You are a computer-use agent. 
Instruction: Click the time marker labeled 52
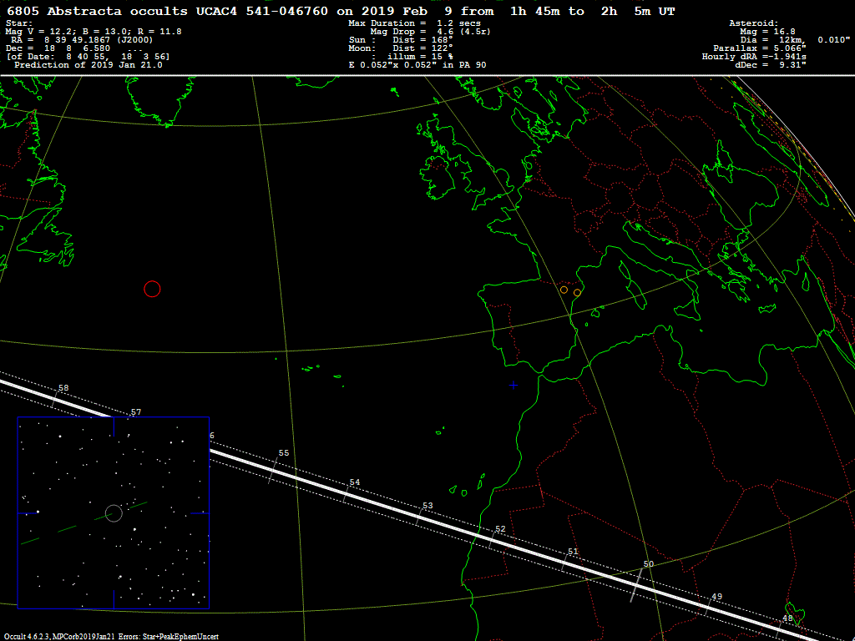499,530
